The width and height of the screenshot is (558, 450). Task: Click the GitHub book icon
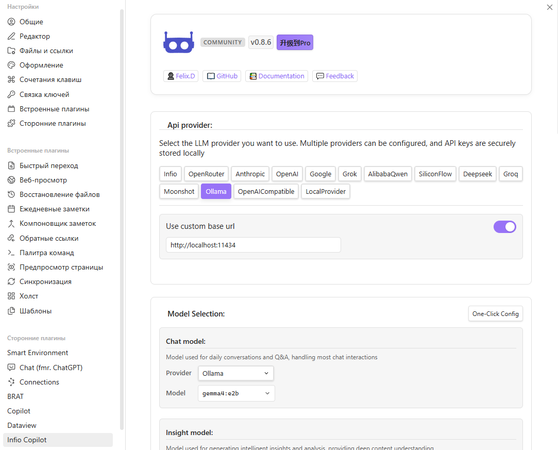tap(211, 76)
